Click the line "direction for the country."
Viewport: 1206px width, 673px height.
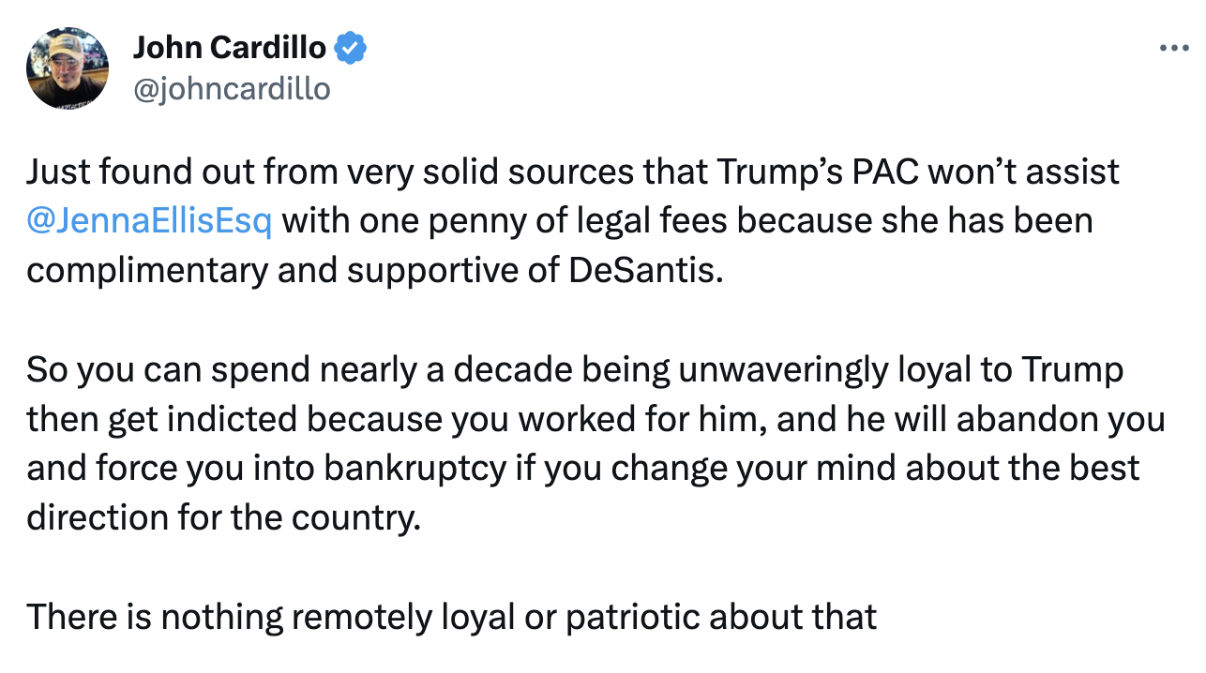tap(223, 517)
